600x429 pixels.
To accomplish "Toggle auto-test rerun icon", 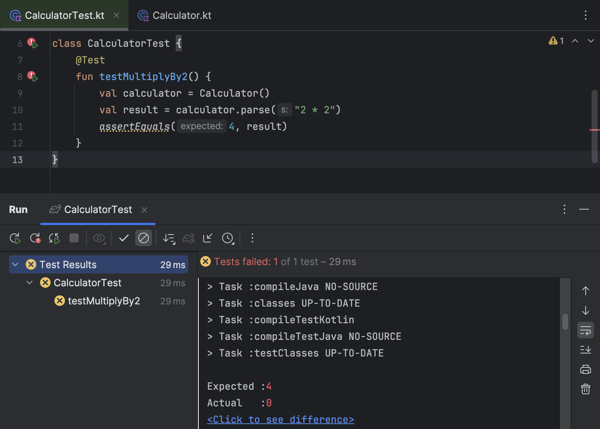I will click(54, 238).
